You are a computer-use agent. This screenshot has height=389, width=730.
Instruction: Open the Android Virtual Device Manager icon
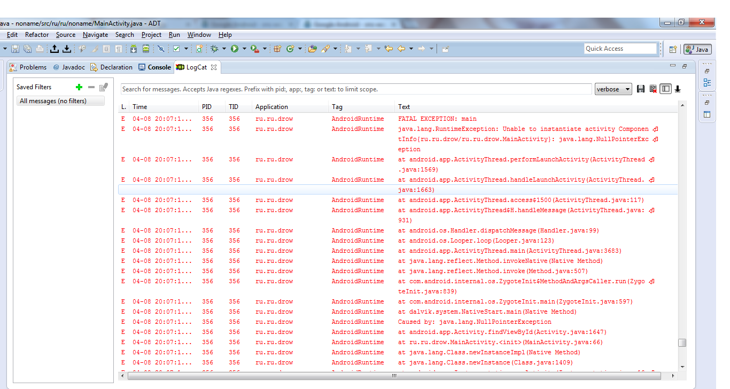point(146,49)
